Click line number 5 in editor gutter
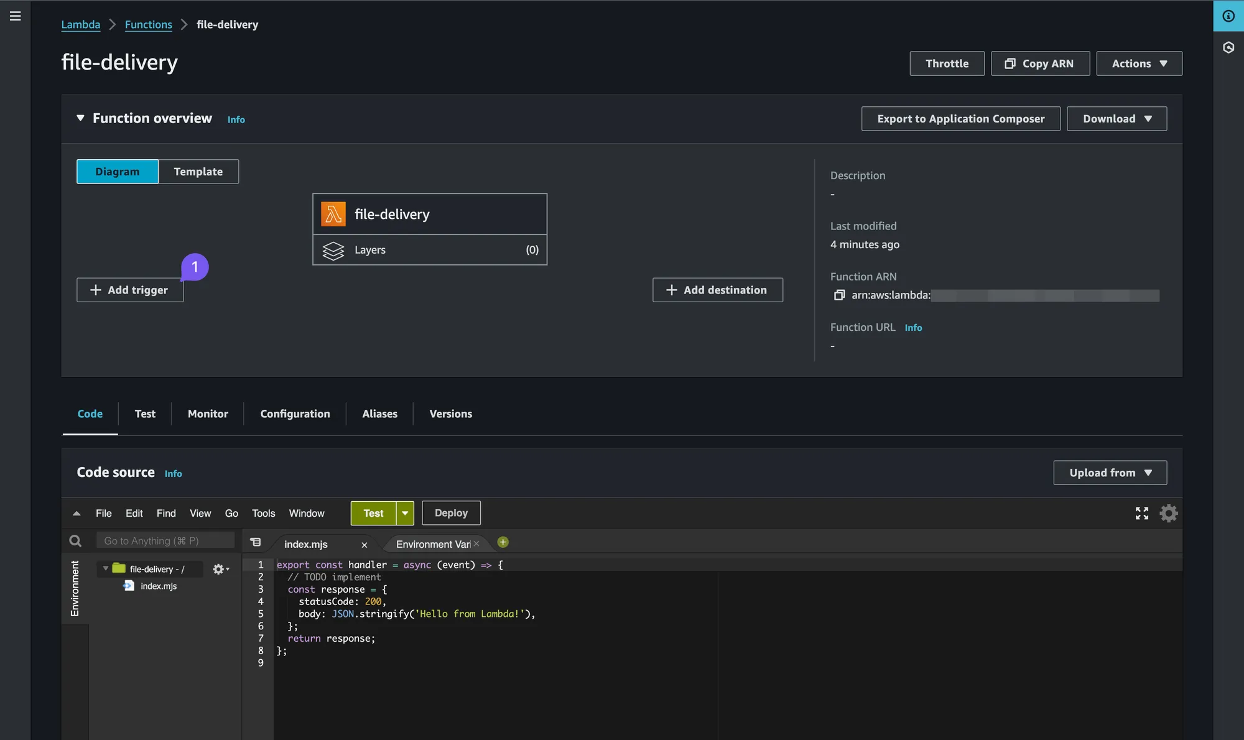 [x=261, y=614]
